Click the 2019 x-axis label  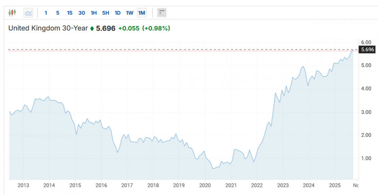[x=179, y=185]
